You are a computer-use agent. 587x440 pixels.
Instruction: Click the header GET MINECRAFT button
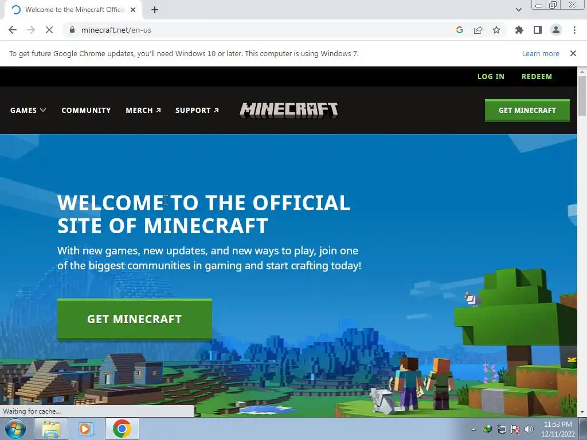(527, 110)
